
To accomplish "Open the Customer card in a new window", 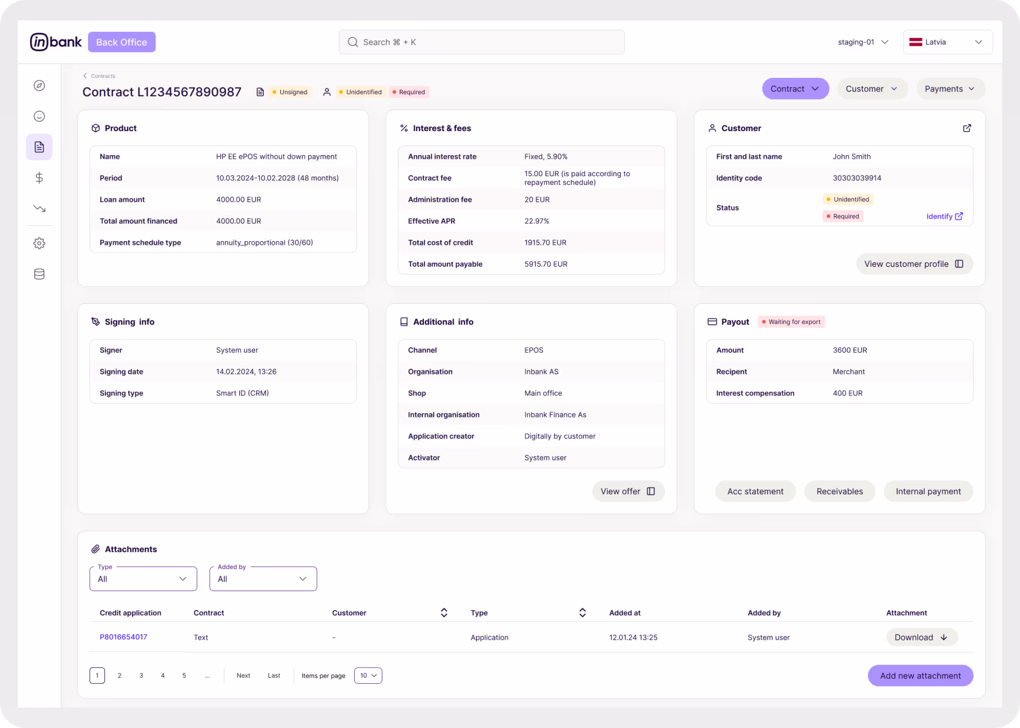I will pos(967,128).
